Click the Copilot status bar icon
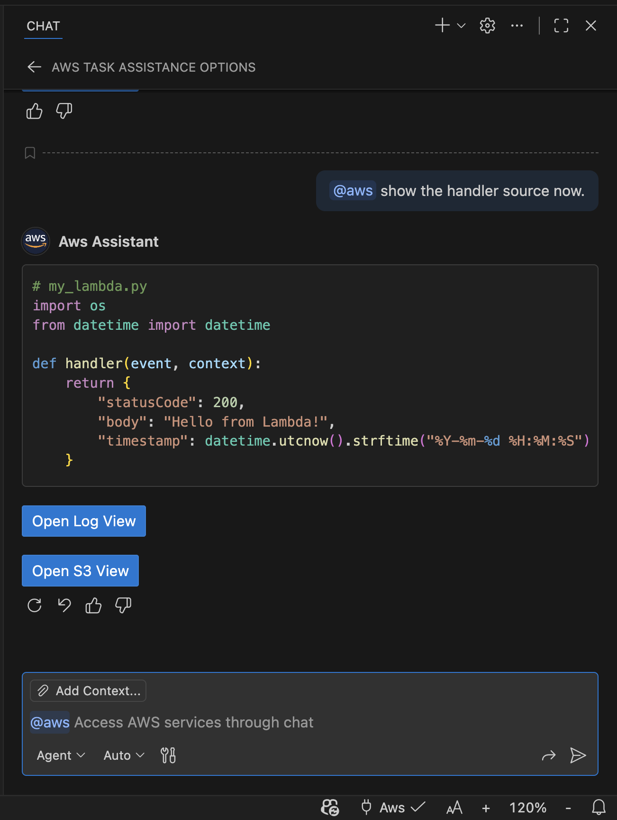This screenshot has width=617, height=820. coord(330,807)
